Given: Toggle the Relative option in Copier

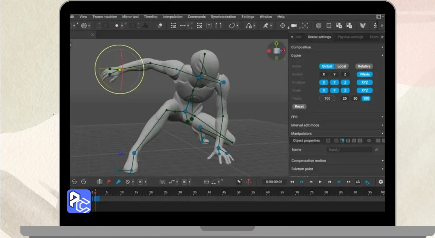Looking at the screenshot, I should coord(364,66).
